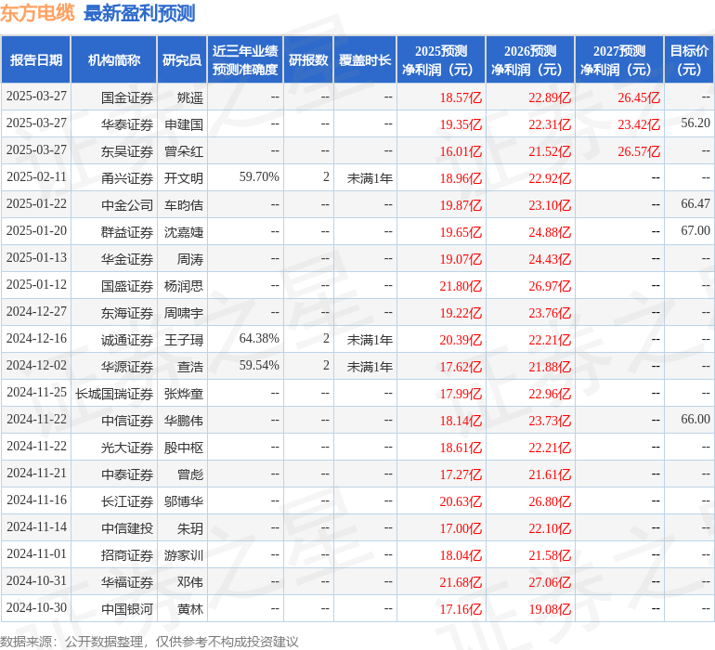Click the 26.80亿 2026 forecast value
Viewport: 715px width, 650px height.
click(550, 501)
